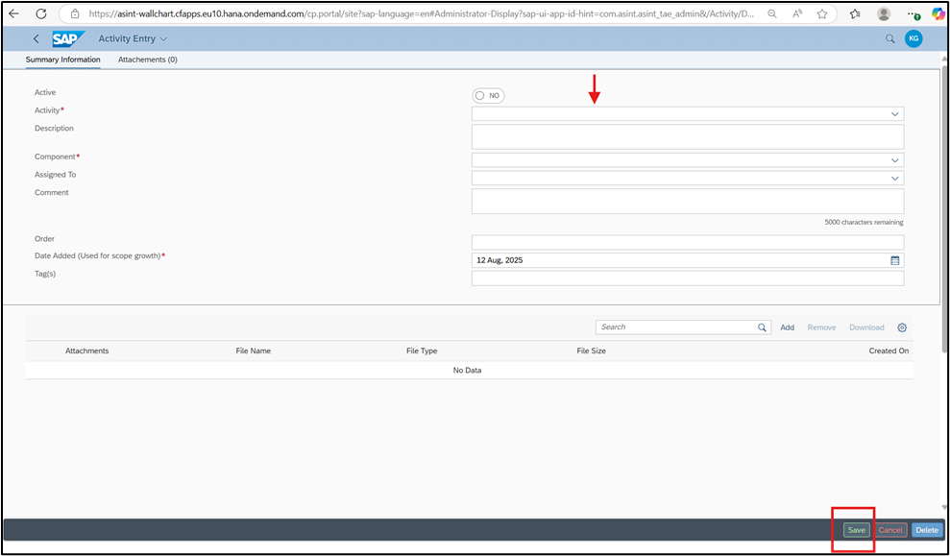Open the browser favorites list icon
950x556 pixels.
(x=855, y=13)
